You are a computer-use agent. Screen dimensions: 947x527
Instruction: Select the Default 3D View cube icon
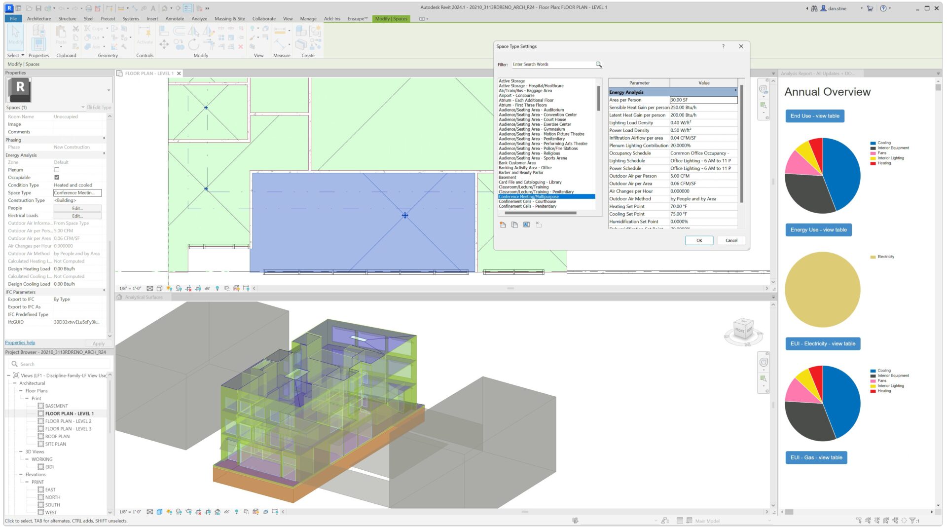(x=165, y=8)
